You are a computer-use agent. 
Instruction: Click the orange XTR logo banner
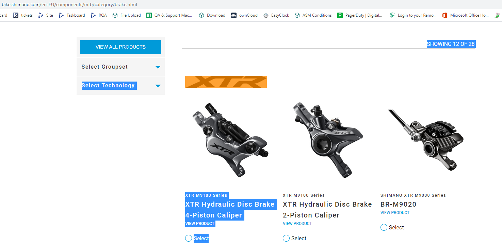coord(226,82)
